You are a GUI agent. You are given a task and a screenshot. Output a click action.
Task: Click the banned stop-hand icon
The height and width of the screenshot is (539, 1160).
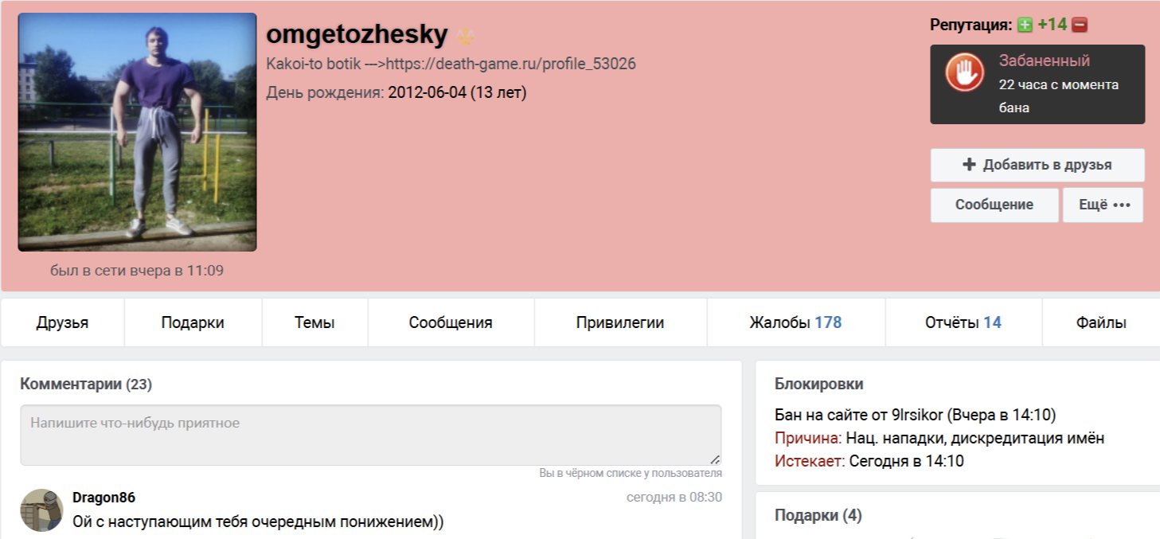(964, 72)
